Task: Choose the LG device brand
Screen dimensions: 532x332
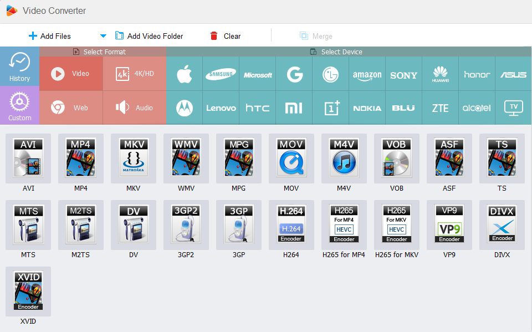Action: [x=330, y=74]
